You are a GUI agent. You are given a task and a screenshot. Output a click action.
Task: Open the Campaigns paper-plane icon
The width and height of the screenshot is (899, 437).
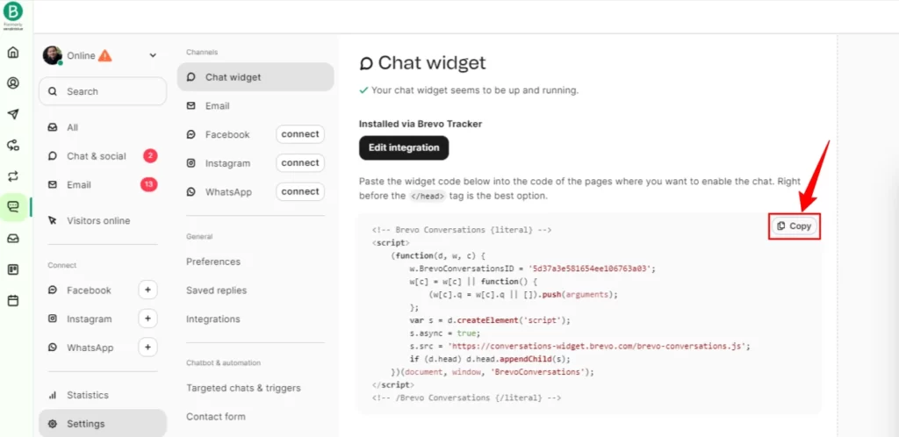12,114
